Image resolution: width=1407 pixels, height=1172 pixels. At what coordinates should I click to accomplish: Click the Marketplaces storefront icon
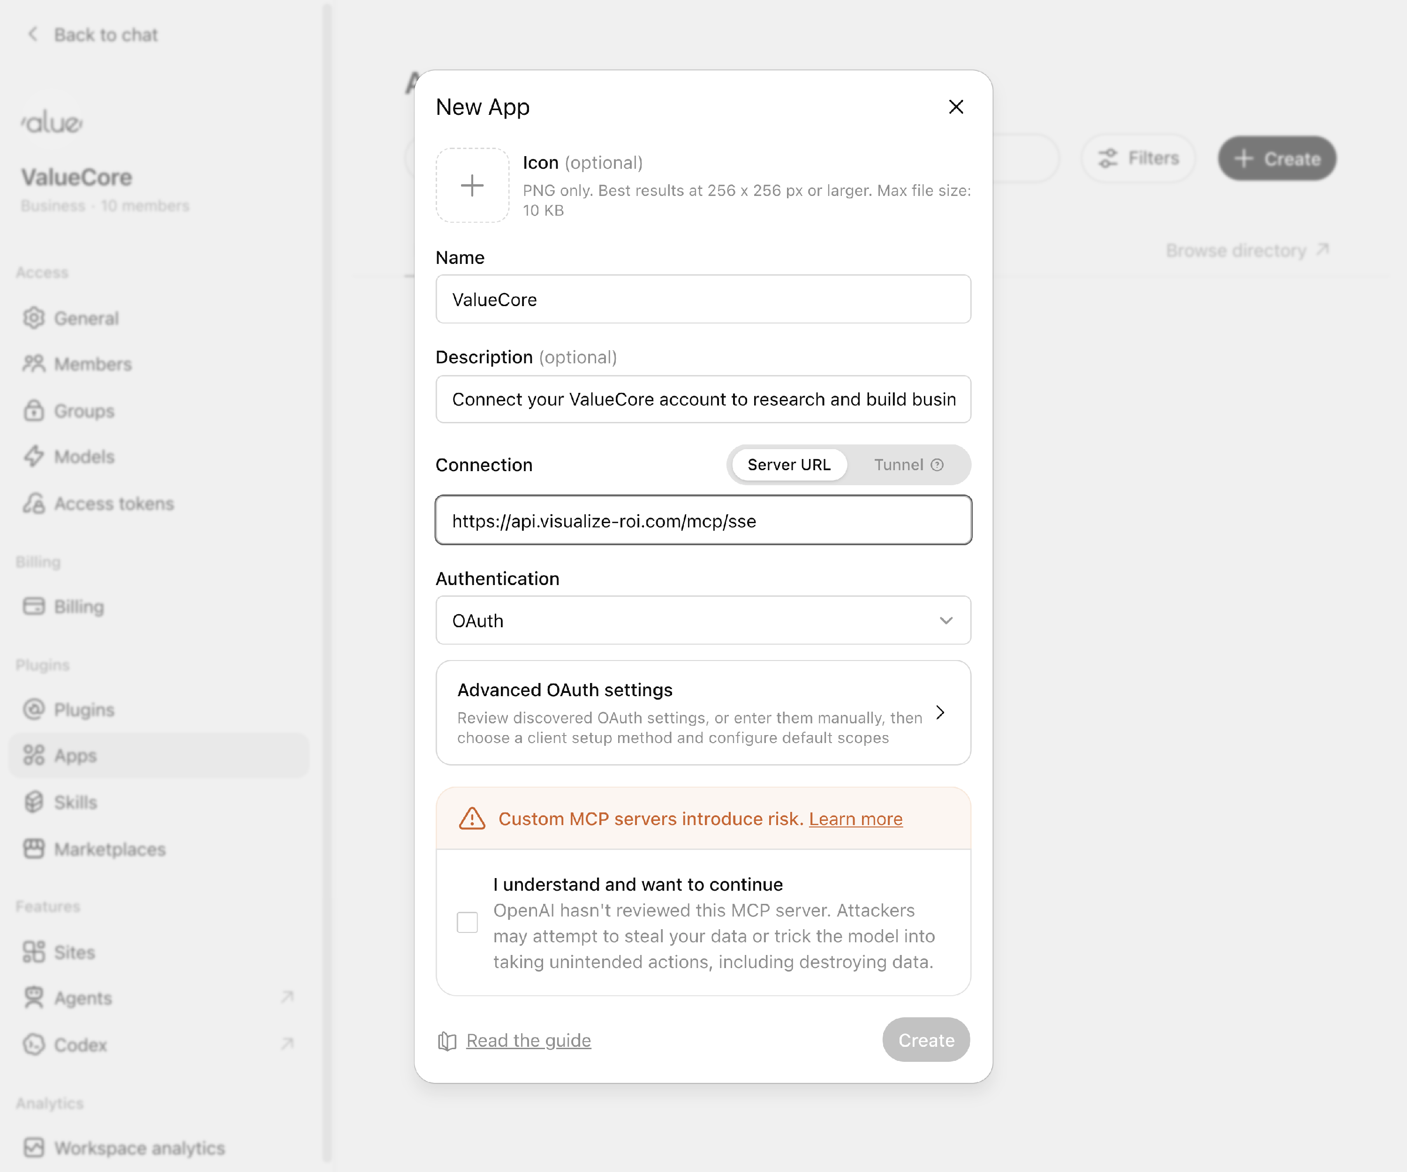click(33, 849)
